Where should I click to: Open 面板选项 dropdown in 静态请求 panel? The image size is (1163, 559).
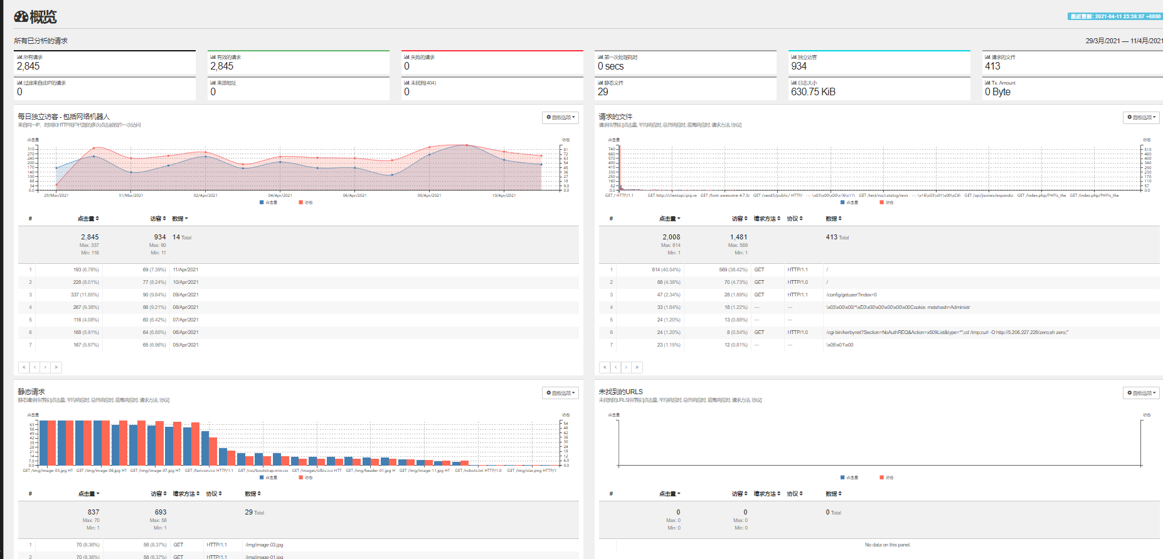point(560,393)
